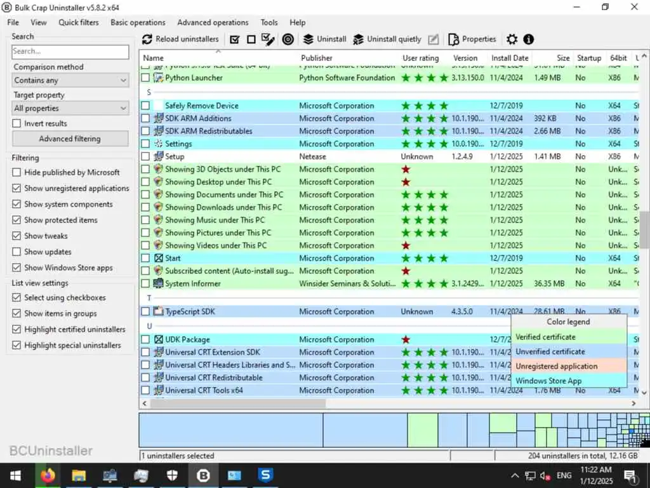Click the Start row store-app icon
Image resolution: width=650 pixels, height=488 pixels.
(x=158, y=258)
